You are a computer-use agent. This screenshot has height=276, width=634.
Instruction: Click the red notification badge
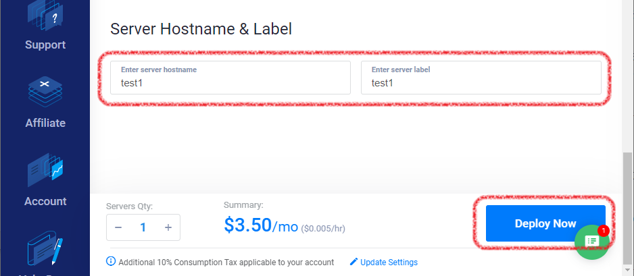click(603, 230)
